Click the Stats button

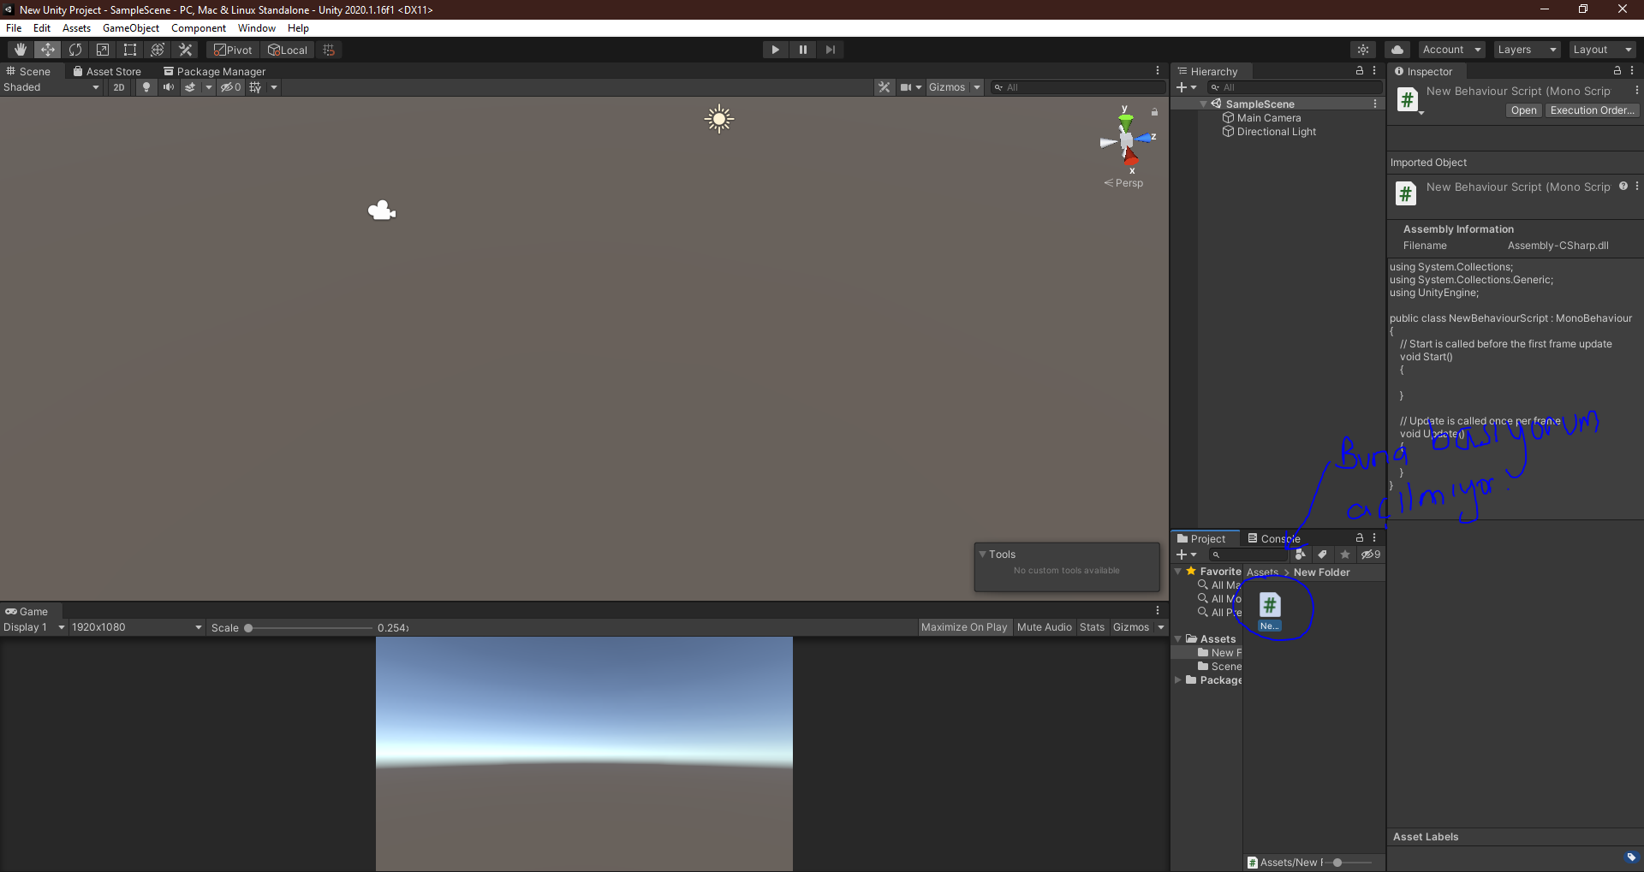(1092, 627)
